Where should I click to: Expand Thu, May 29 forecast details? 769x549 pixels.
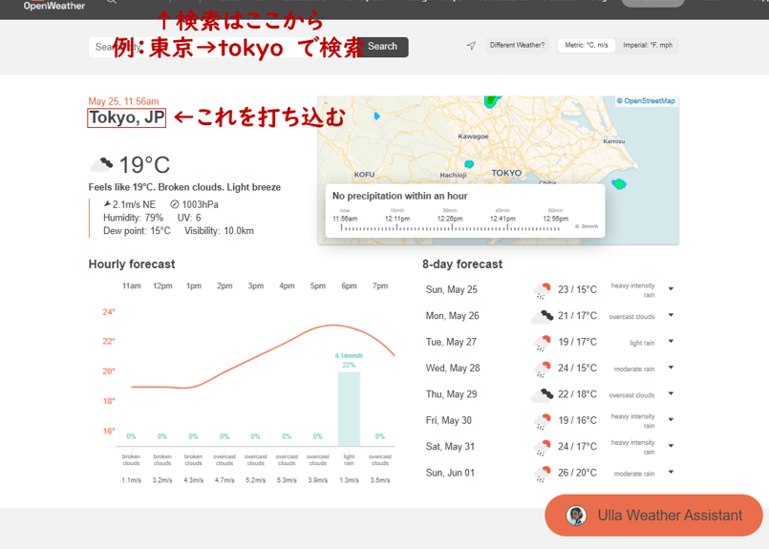671,393
